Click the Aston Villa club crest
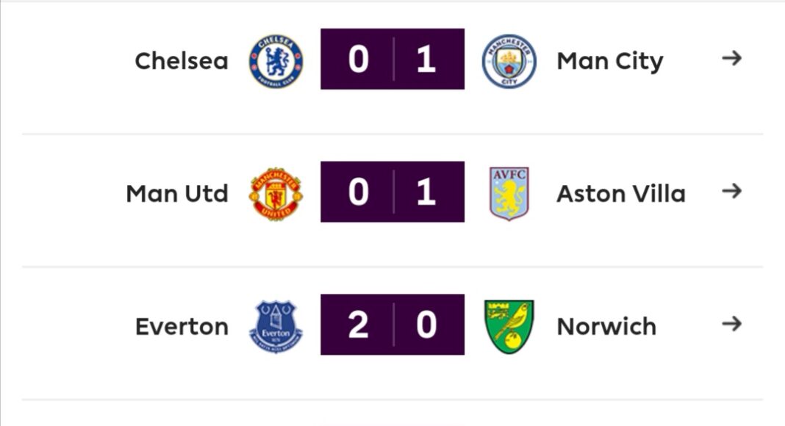The width and height of the screenshot is (785, 426). pos(509,194)
